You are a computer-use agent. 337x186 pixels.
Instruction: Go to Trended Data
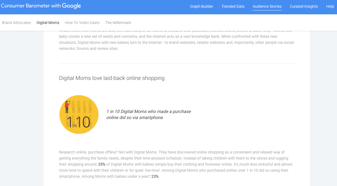click(233, 6)
